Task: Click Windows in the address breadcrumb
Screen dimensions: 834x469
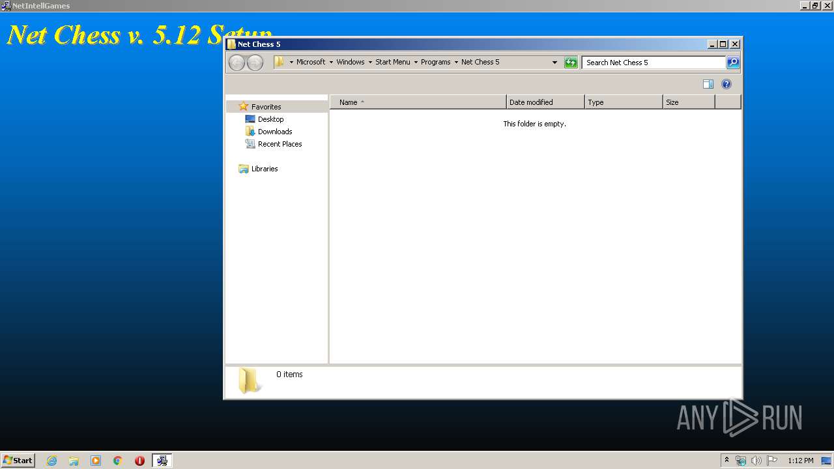Action: click(351, 62)
